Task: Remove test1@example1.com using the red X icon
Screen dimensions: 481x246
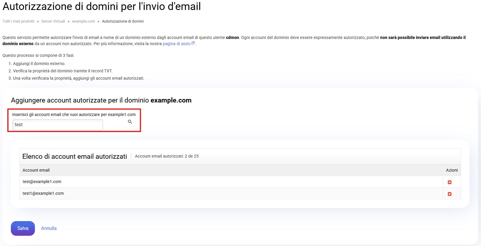Action: (449, 194)
